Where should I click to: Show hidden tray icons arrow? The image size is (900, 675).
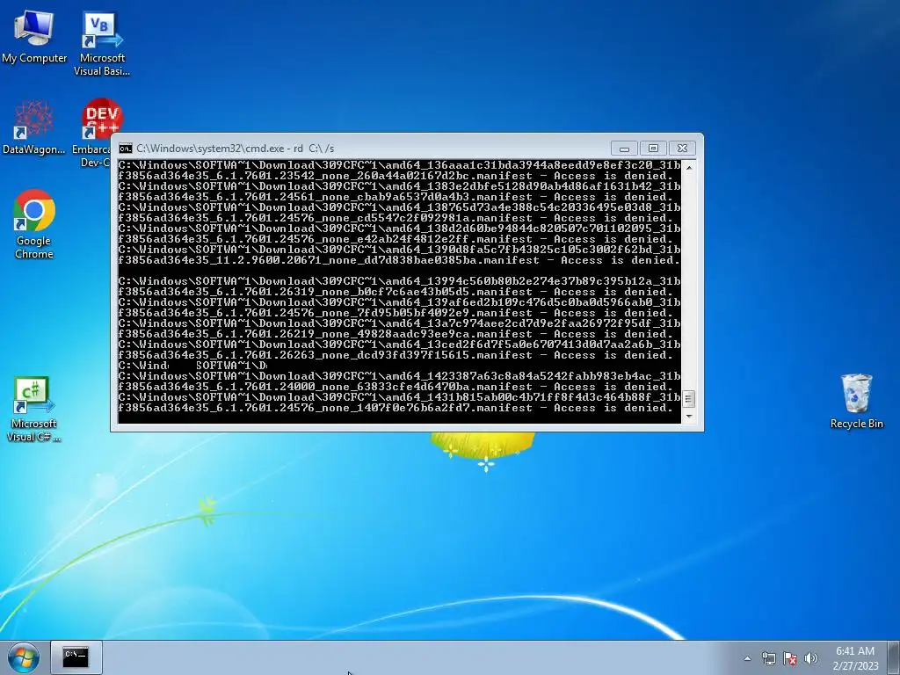[x=747, y=658]
